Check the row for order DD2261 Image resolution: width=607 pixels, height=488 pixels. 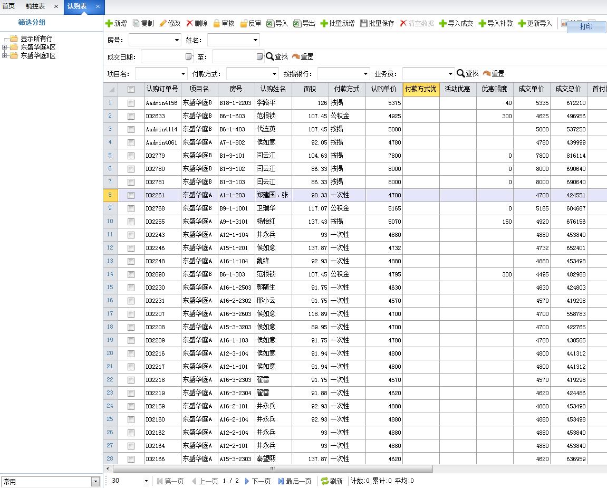point(131,195)
